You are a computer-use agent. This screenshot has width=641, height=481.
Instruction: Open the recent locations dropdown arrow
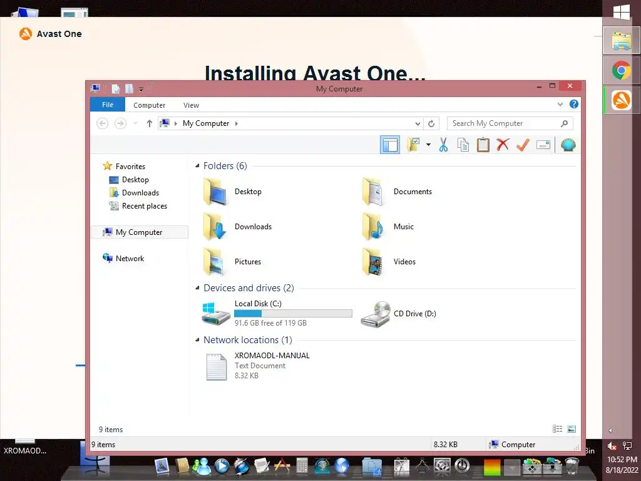click(135, 123)
